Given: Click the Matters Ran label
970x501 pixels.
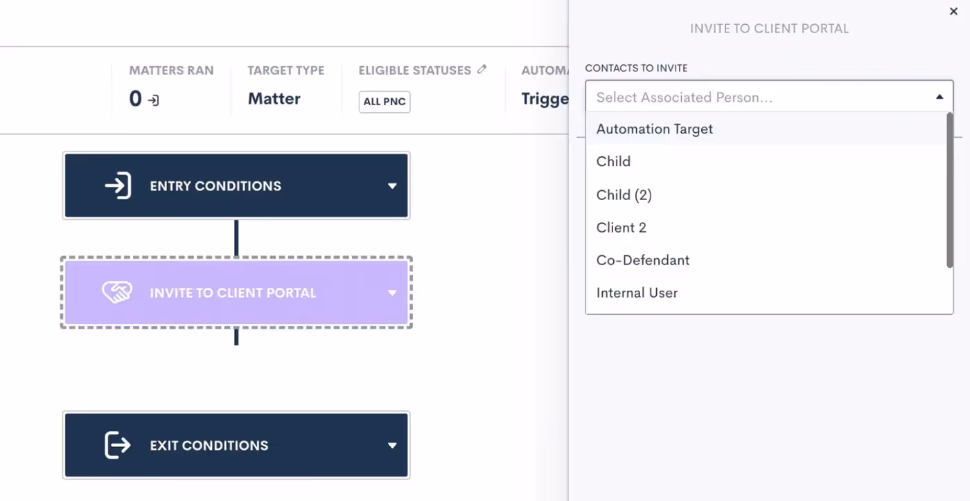Looking at the screenshot, I should (171, 70).
